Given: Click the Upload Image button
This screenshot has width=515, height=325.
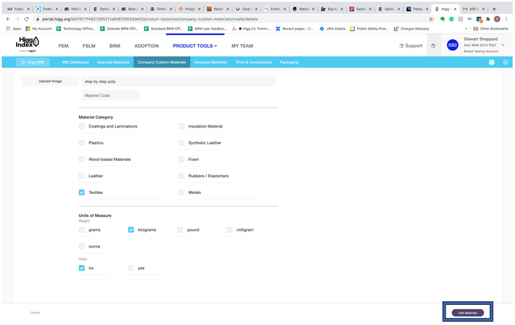Looking at the screenshot, I should (50, 81).
